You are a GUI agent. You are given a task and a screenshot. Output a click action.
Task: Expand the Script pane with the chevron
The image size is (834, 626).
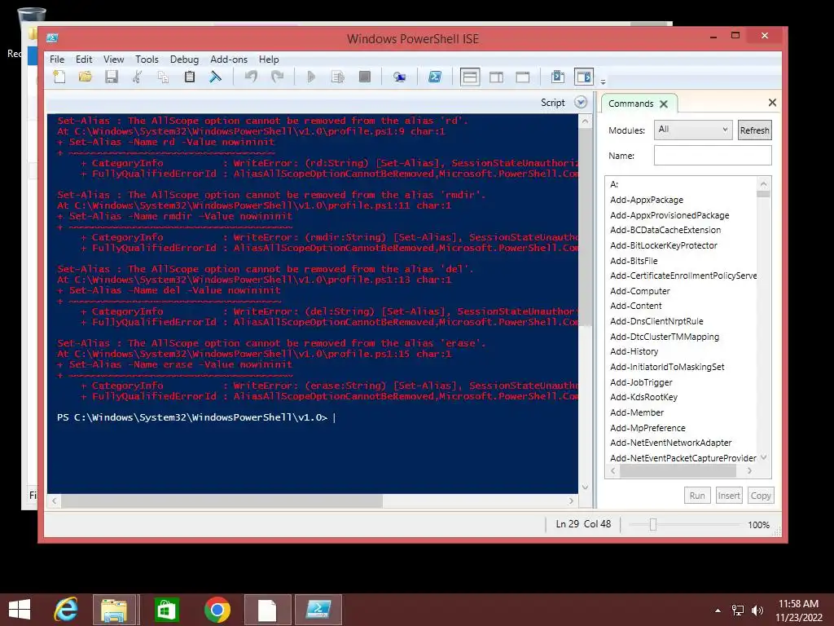(x=581, y=102)
